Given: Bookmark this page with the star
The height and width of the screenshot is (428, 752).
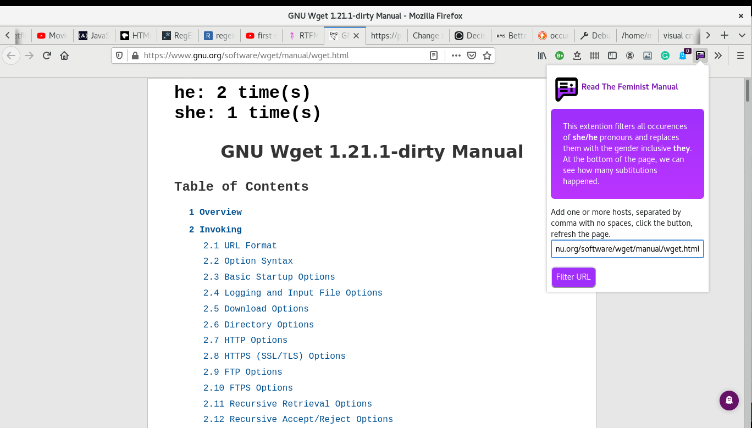Looking at the screenshot, I should pos(486,55).
